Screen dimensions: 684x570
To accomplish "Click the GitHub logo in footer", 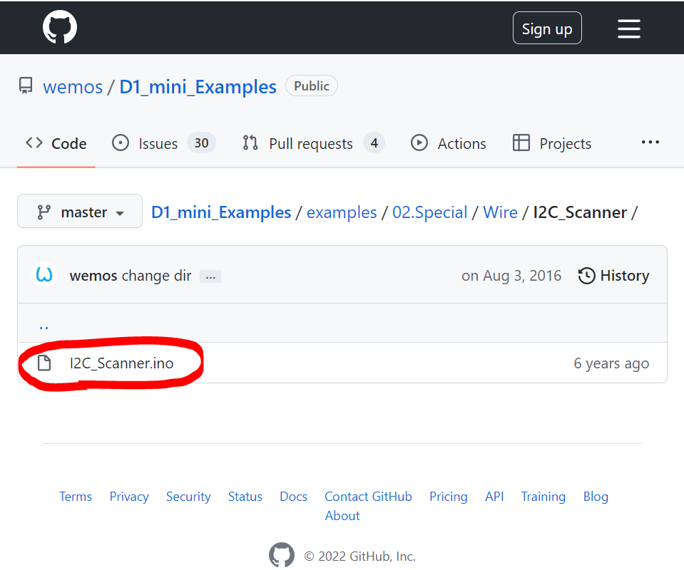I will [x=281, y=556].
